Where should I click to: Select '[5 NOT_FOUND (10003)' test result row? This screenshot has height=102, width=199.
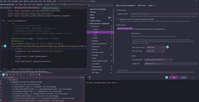40,94
